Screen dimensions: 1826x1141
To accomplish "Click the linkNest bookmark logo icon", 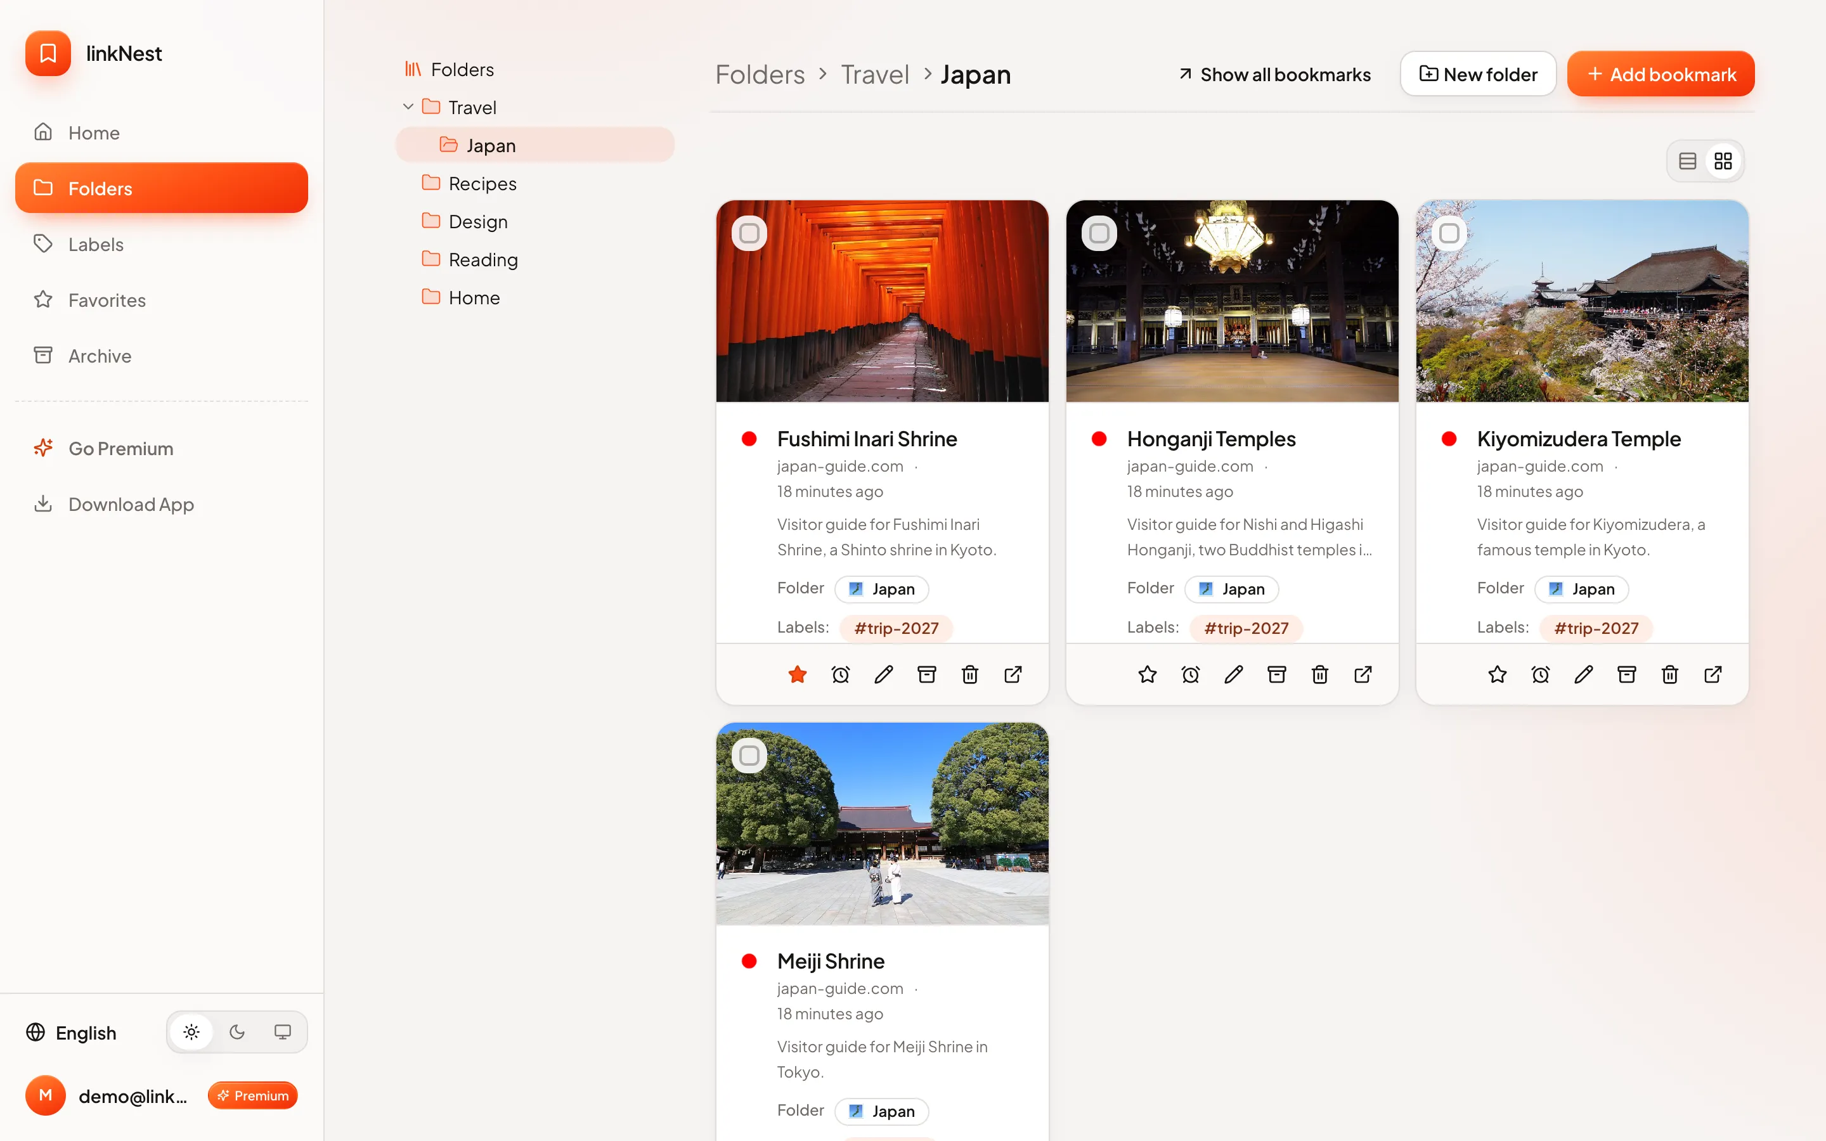I will (48, 54).
